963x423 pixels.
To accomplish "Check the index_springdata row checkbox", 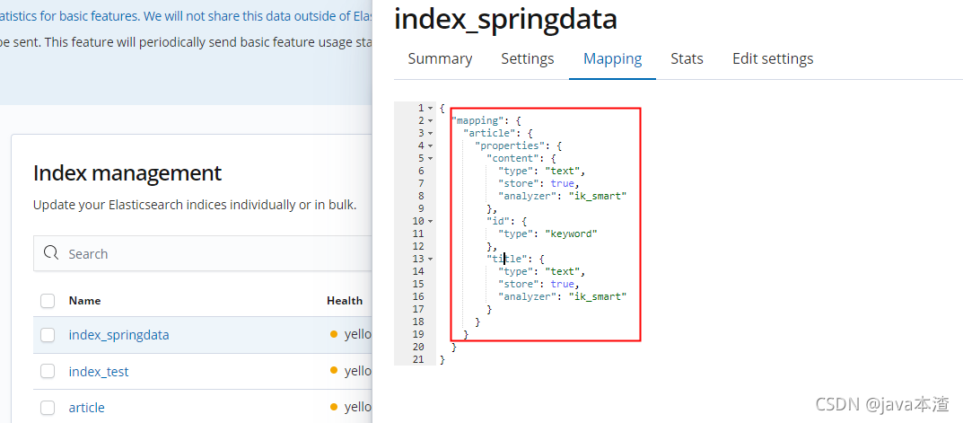I will [48, 335].
